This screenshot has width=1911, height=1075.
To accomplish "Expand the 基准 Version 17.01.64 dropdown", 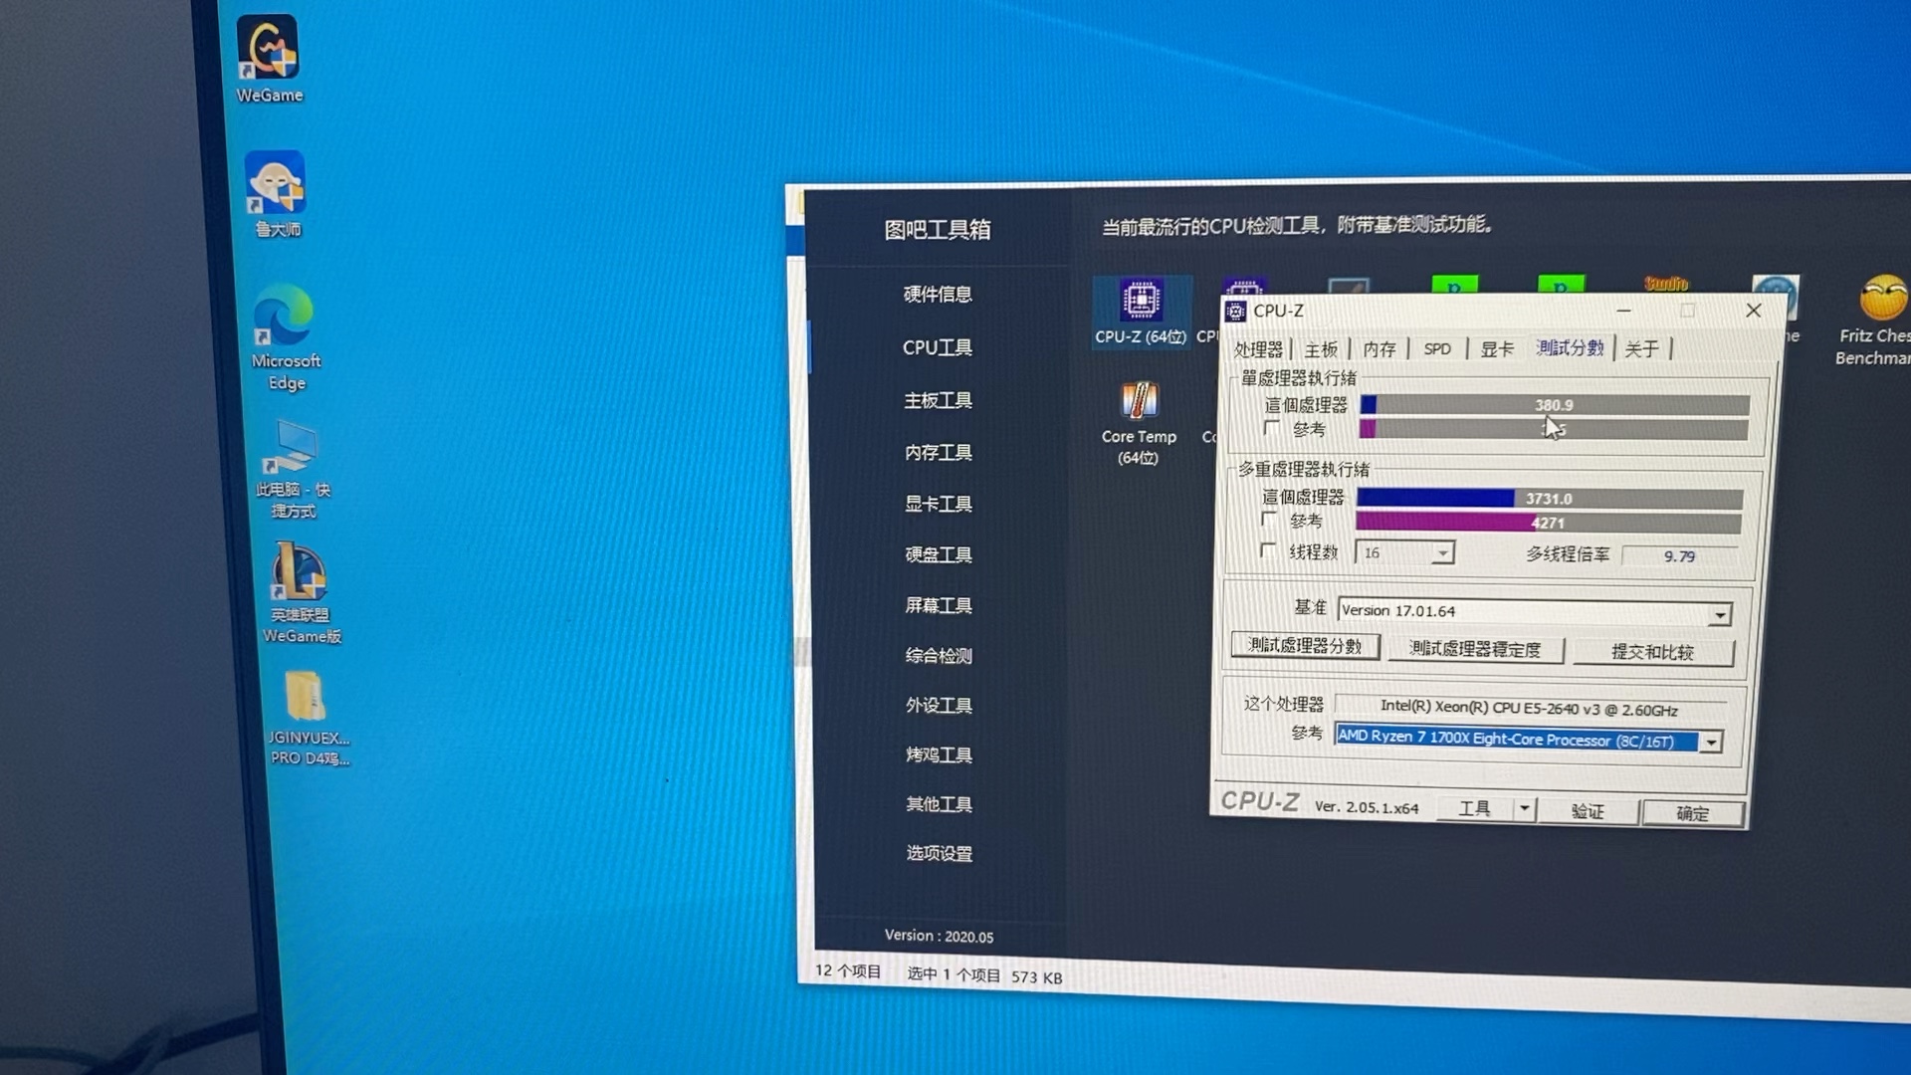I will [x=1719, y=615].
